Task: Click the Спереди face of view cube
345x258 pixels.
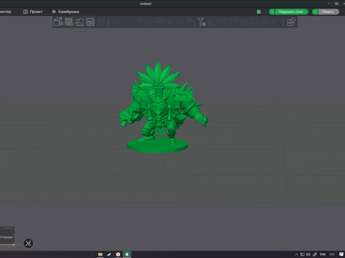Action: (6, 237)
